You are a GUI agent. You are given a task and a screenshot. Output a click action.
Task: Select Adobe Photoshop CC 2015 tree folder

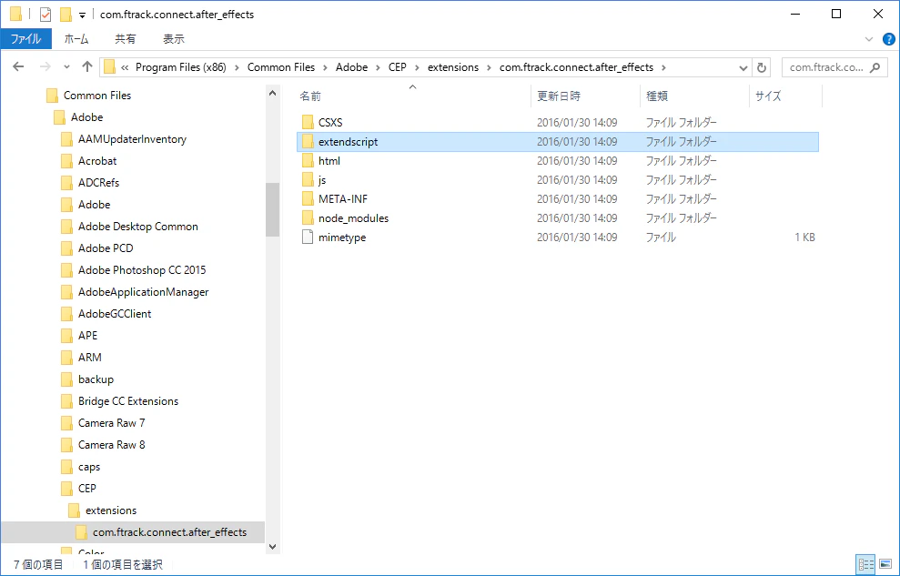coord(142,269)
